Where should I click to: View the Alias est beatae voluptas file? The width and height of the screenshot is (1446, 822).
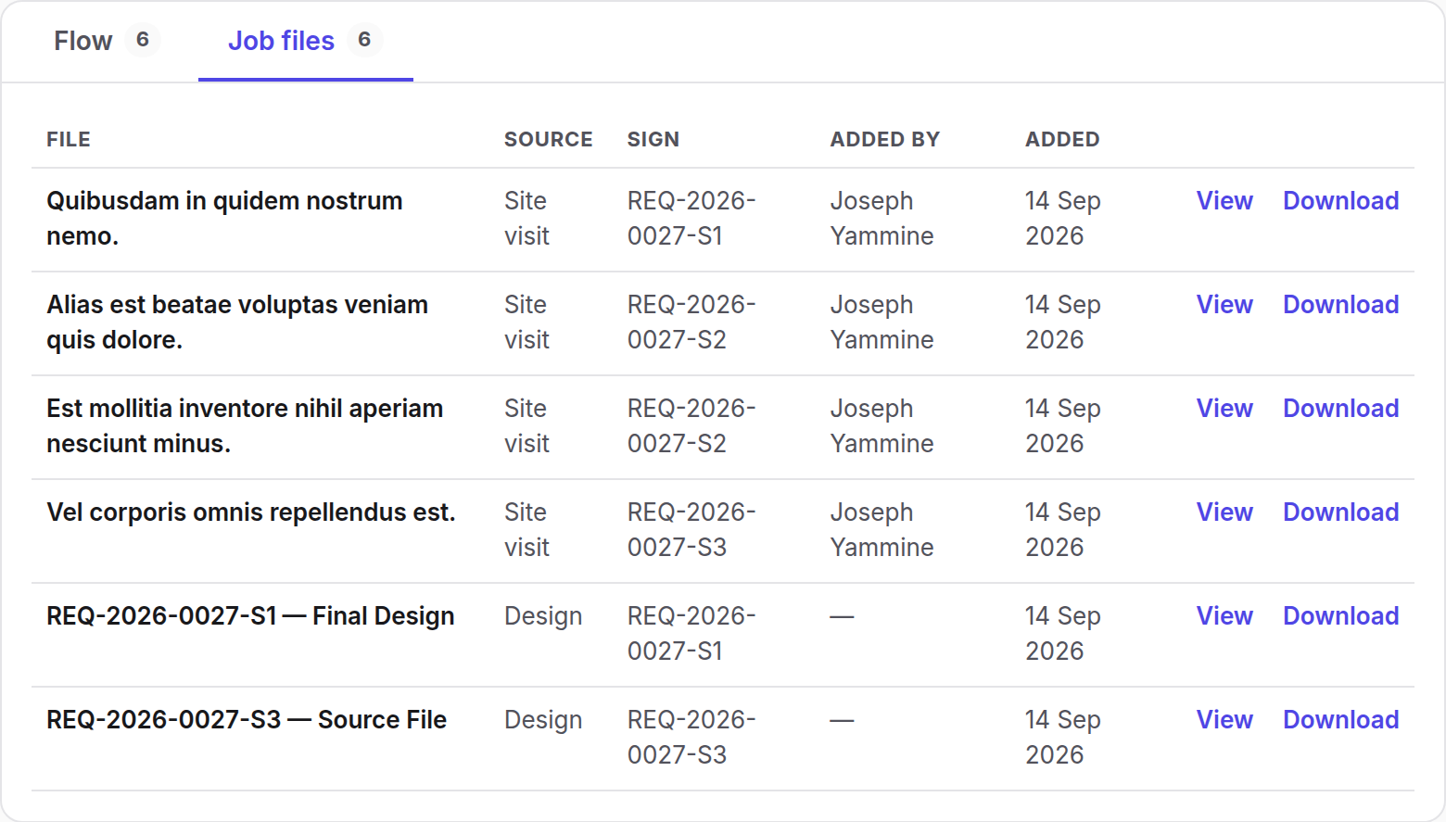(x=1224, y=305)
